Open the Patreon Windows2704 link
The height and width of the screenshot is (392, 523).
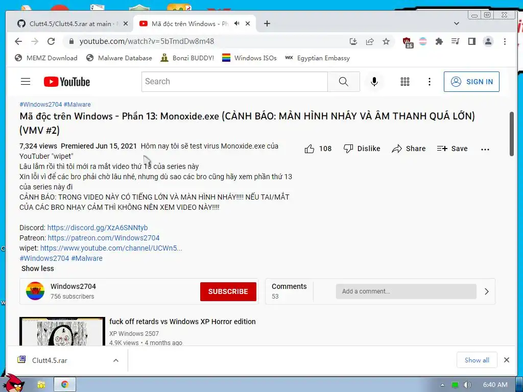pos(103,238)
